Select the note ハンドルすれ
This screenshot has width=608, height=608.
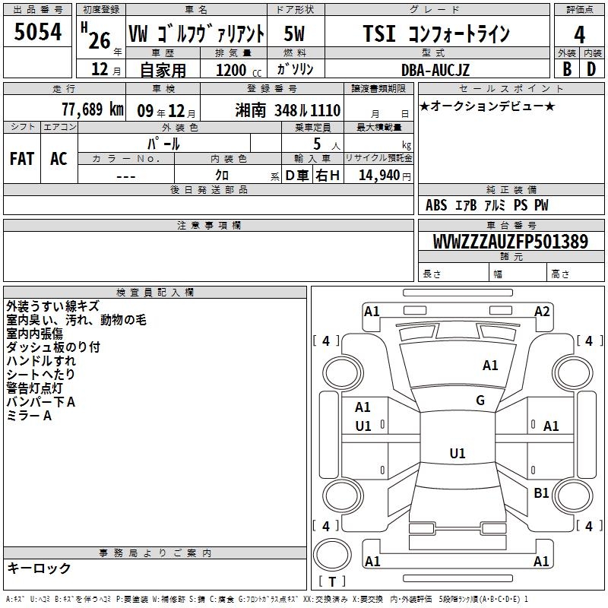point(41,360)
